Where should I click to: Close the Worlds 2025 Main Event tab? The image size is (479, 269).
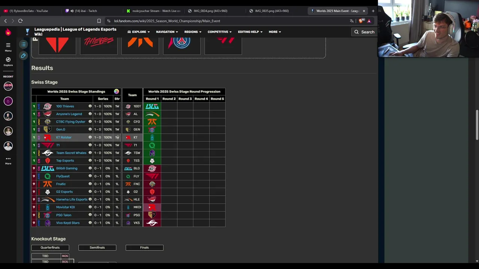(x=364, y=11)
